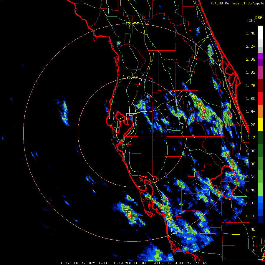Pick the yellow legend swatch
This screenshot has height=265, width=265.
click(x=260, y=125)
